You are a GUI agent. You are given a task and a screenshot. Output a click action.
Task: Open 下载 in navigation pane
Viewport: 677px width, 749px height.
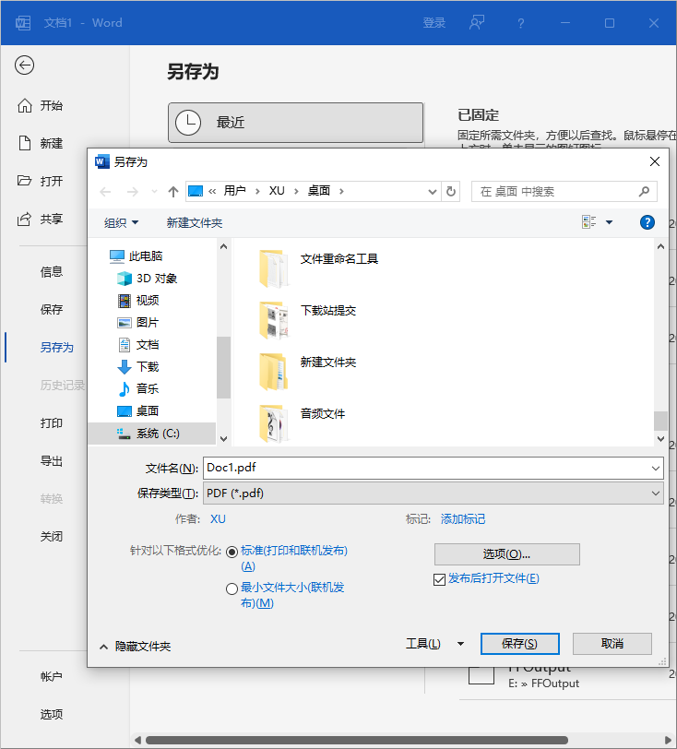pyautogui.click(x=138, y=366)
